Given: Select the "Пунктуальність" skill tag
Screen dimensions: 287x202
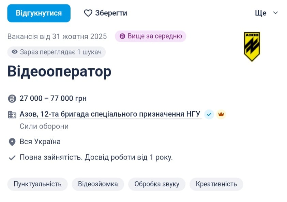Looking at the screenshot, I should pos(37,184).
